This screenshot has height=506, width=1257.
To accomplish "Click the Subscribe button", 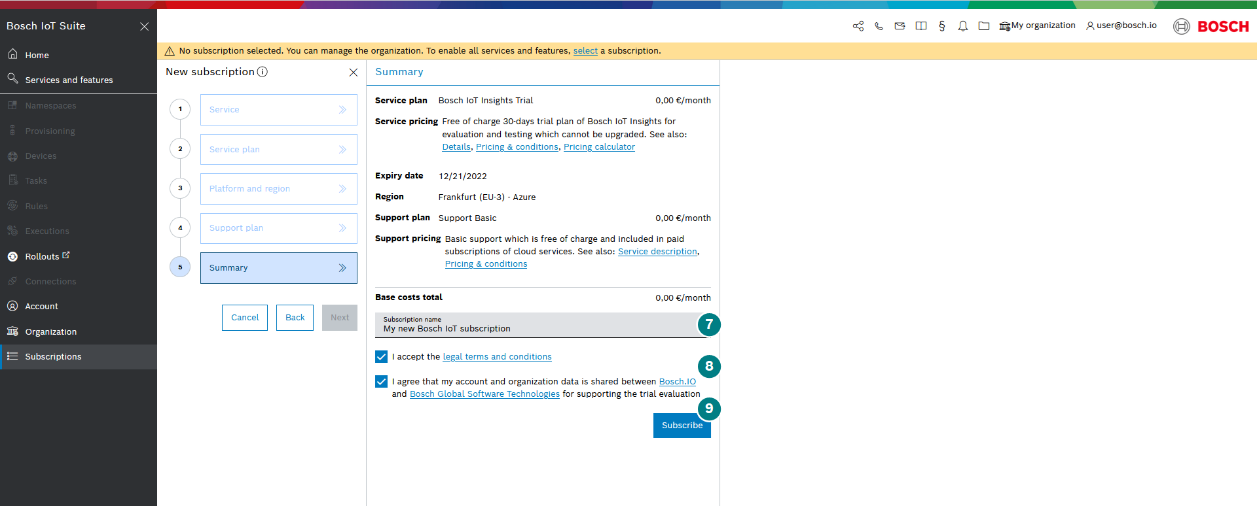I will [682, 426].
